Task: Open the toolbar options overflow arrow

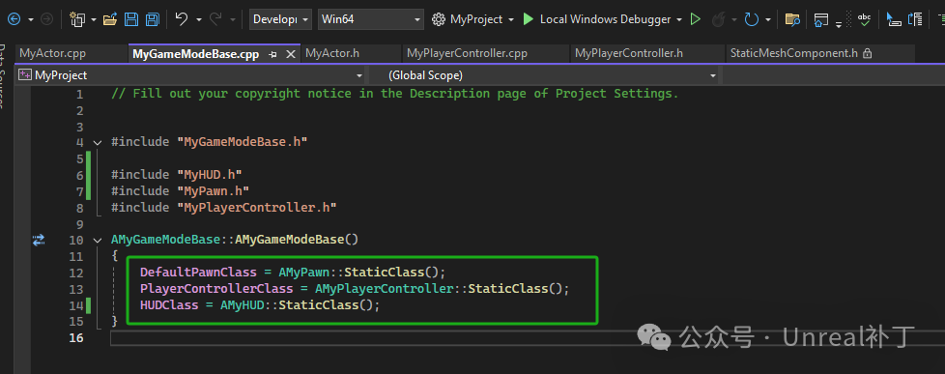Action: pyautogui.click(x=839, y=25)
